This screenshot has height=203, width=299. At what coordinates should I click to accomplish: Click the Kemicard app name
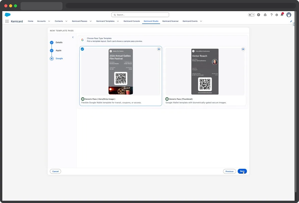click(17, 21)
